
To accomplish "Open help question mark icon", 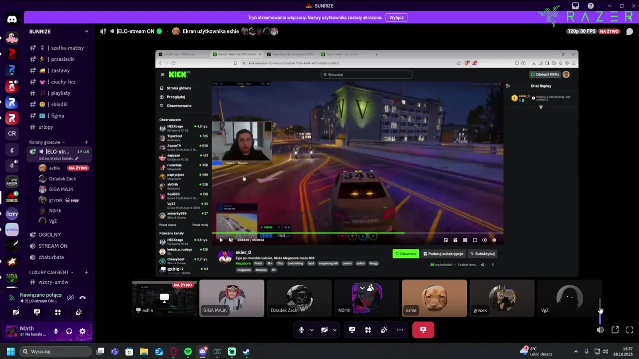I will click(591, 6).
